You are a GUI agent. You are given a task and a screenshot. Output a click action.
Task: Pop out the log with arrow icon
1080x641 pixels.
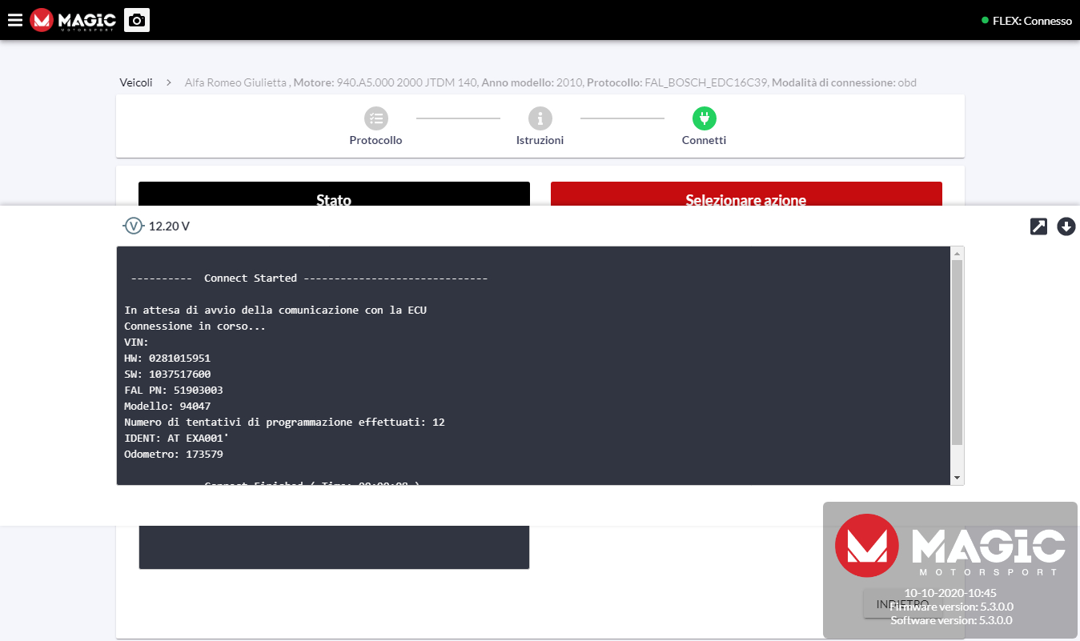(1038, 226)
